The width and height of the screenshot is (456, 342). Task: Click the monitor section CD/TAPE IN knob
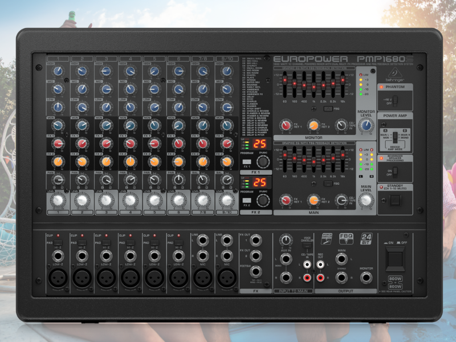[x=341, y=125]
